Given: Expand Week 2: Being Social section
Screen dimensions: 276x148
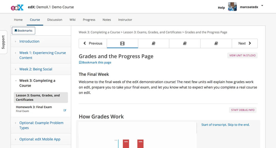Looking at the screenshot, I should tap(41, 69).
